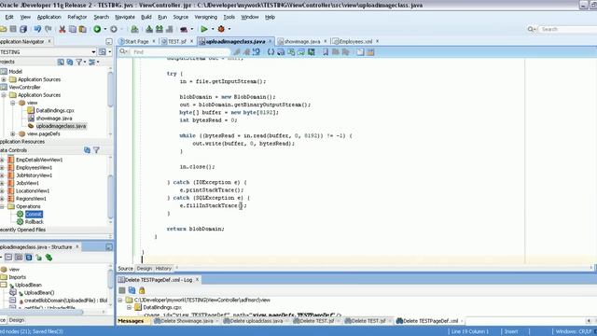Open the Tools menu
Image resolution: width=597 pixels, height=336 pixels.
229,17
